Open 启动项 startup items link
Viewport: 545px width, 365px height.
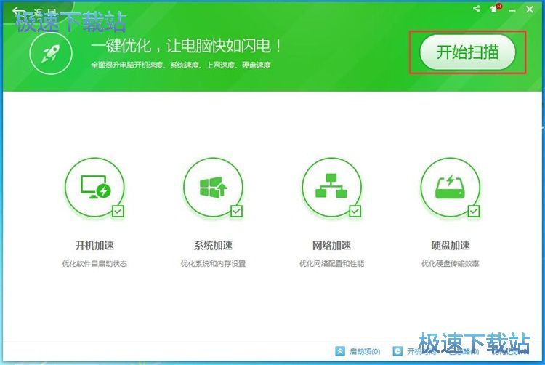[x=365, y=351]
